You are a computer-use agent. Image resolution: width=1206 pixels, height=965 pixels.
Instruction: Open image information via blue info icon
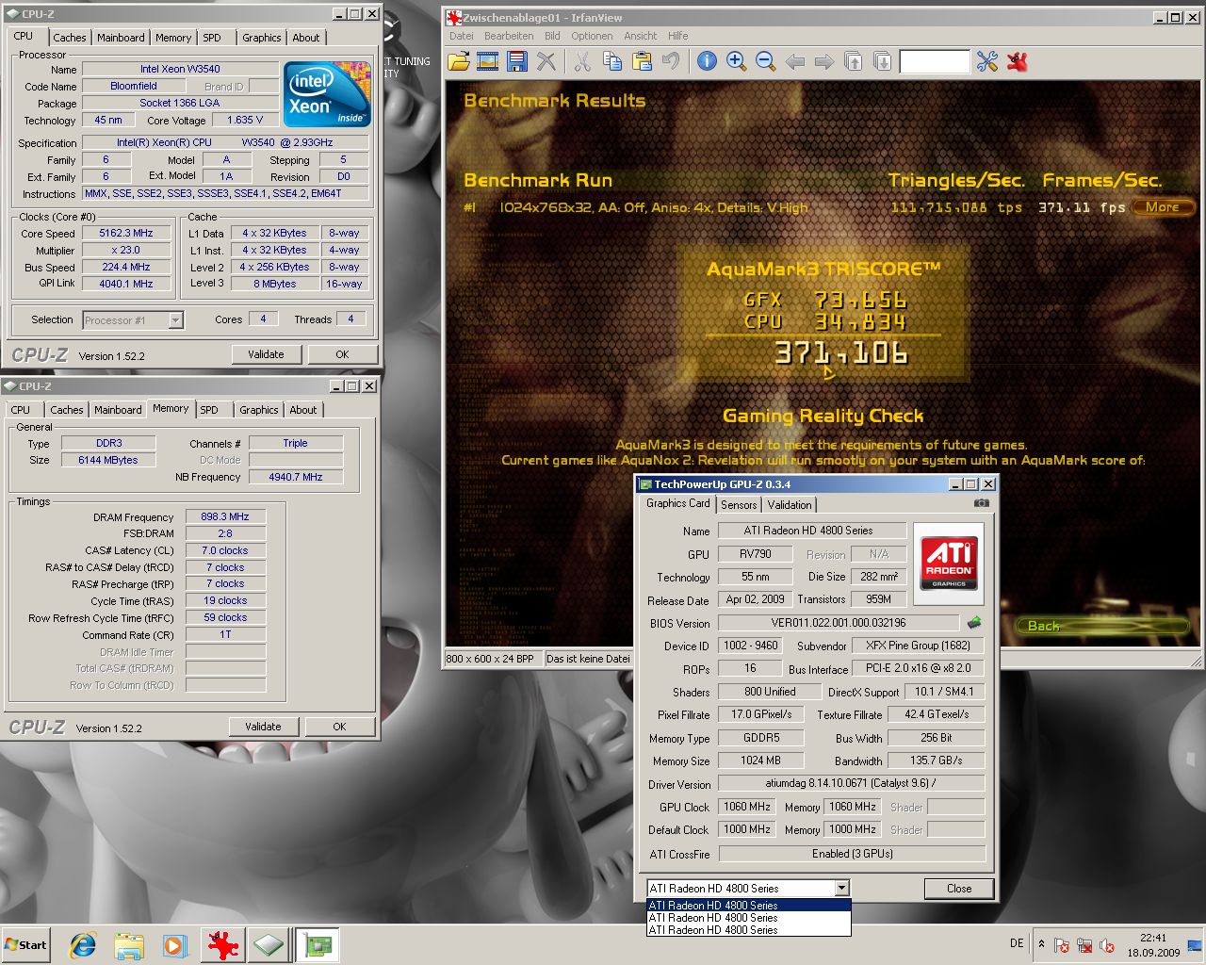[x=707, y=62]
